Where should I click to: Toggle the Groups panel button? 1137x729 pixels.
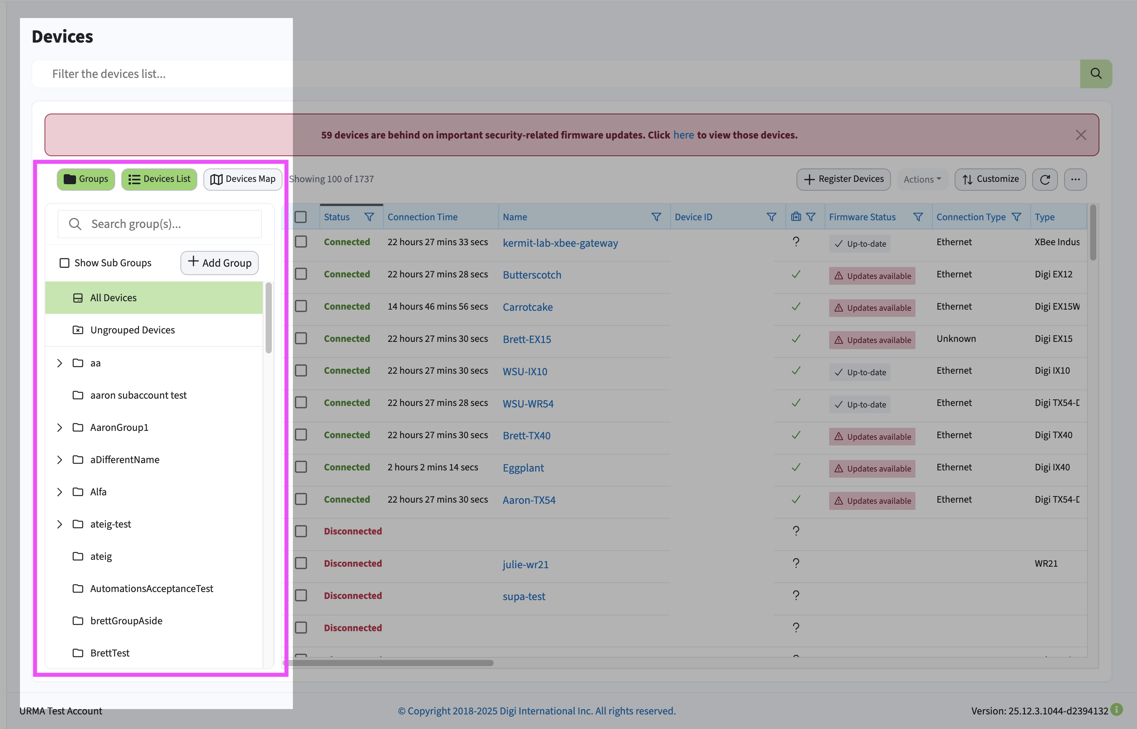coord(86,180)
